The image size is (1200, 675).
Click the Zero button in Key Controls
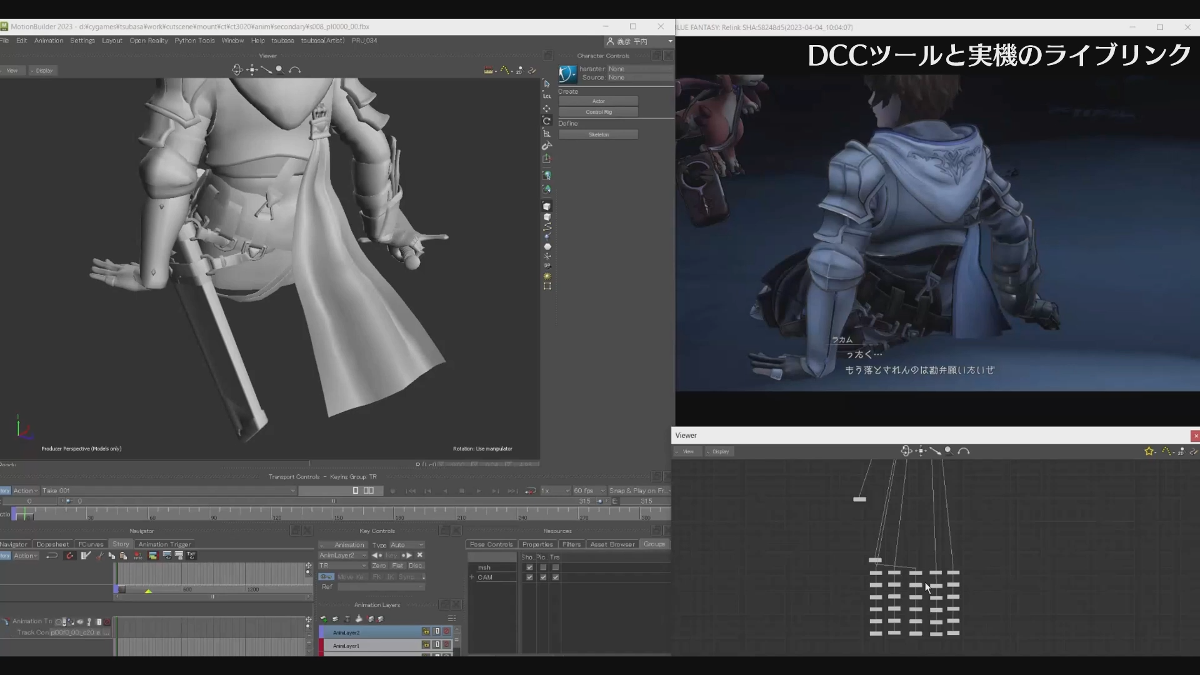pyautogui.click(x=379, y=566)
